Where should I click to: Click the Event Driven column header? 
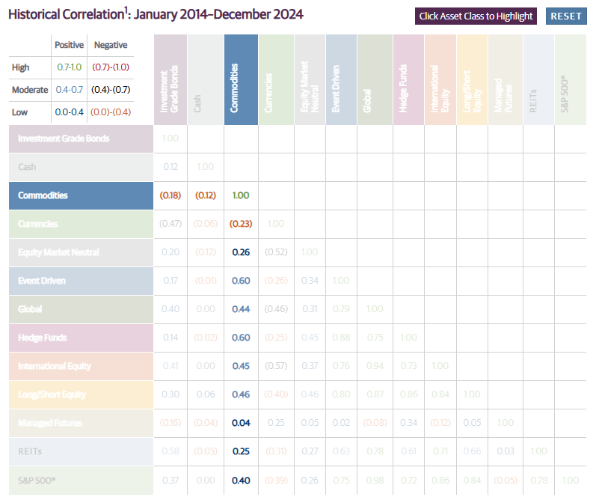coord(340,81)
